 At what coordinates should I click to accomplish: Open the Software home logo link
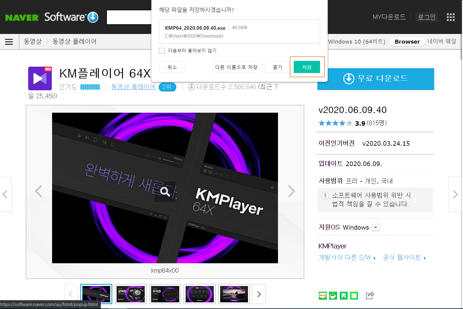click(x=71, y=17)
